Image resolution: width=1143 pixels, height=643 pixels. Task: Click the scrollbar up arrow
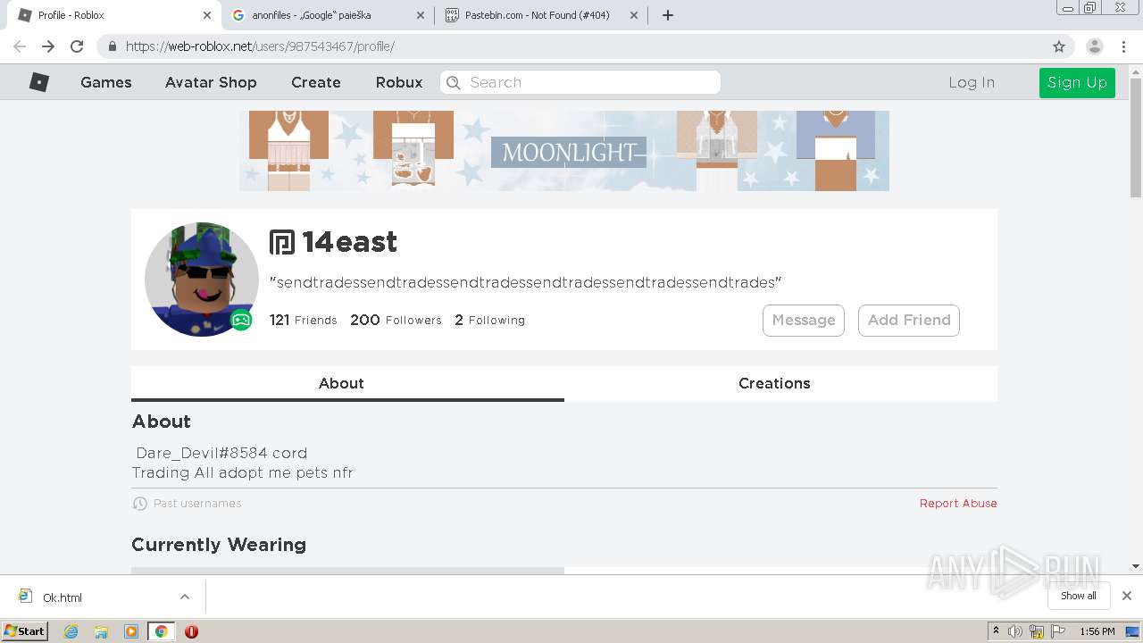(x=1136, y=71)
